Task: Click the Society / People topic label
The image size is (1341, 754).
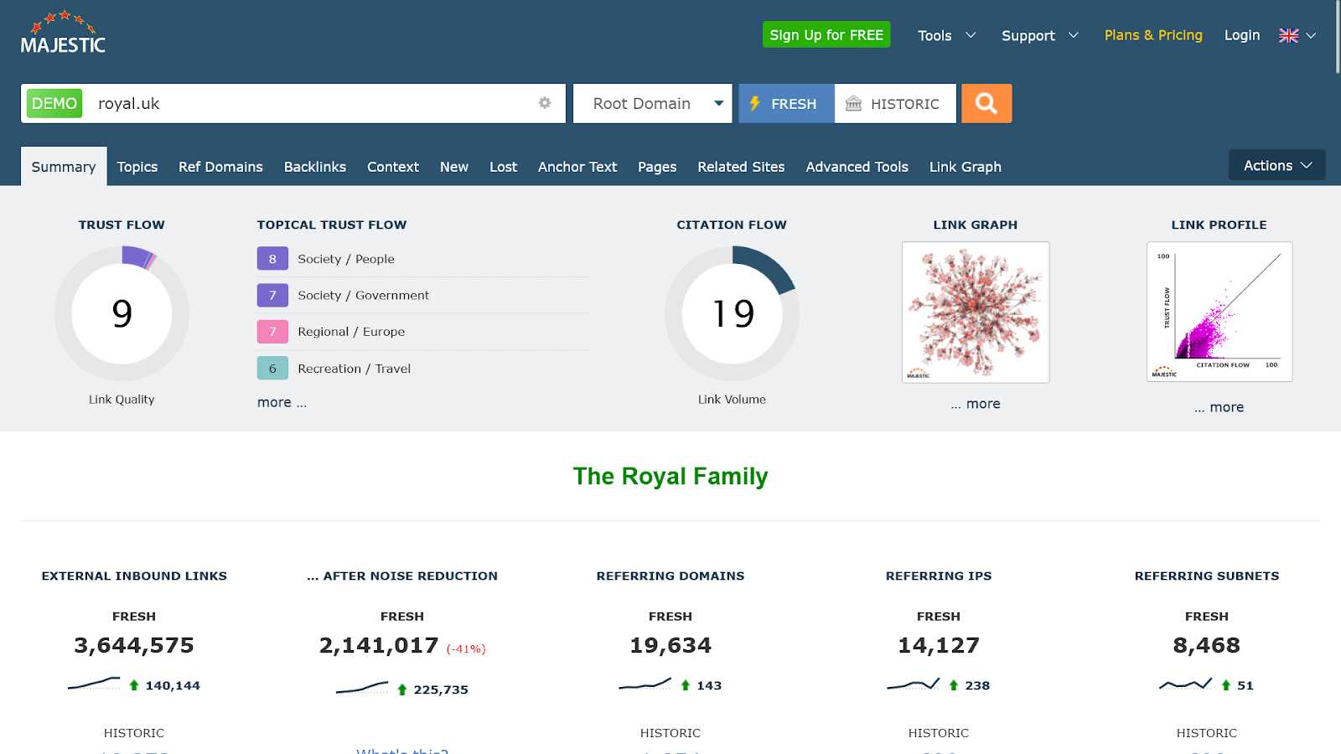Action: pos(346,259)
